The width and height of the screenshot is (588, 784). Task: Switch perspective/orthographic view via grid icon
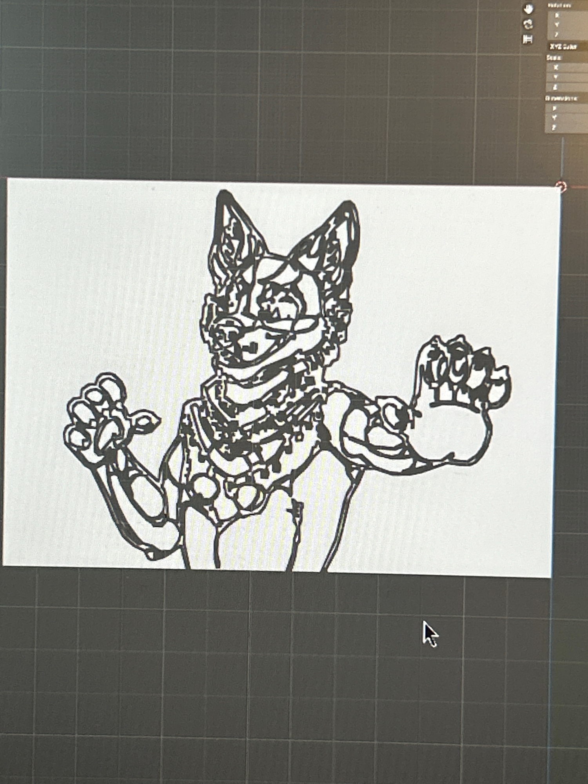point(528,39)
